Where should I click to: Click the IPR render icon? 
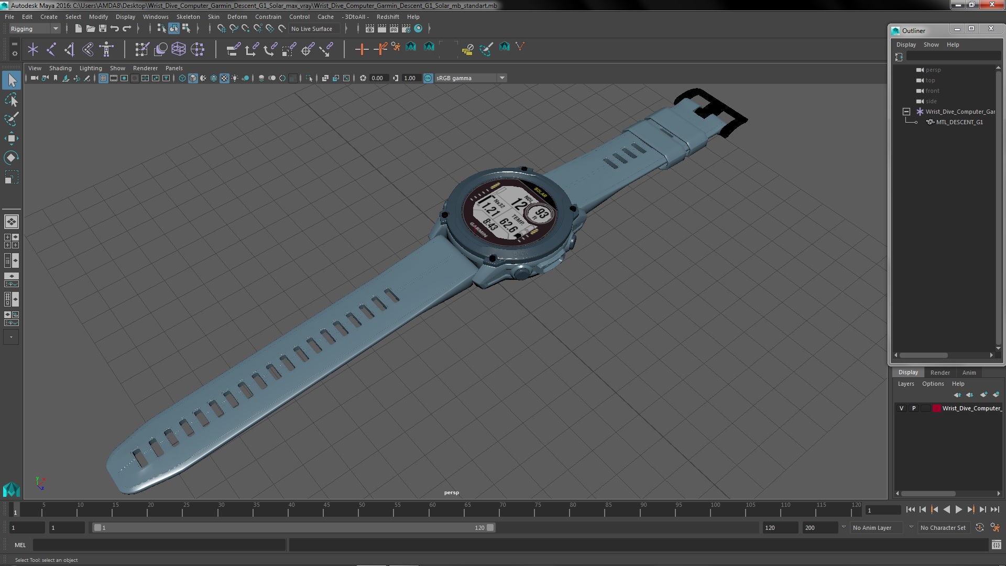394,28
